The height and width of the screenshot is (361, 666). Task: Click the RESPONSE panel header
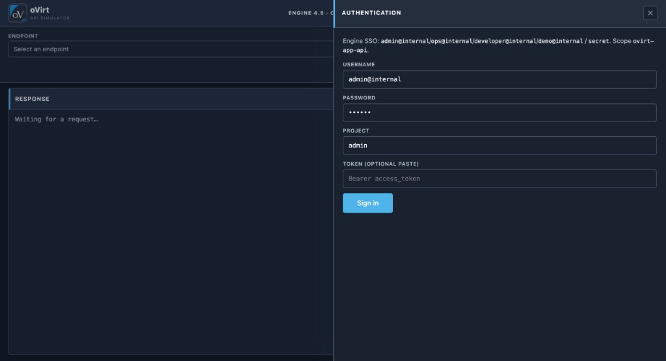[x=171, y=99]
